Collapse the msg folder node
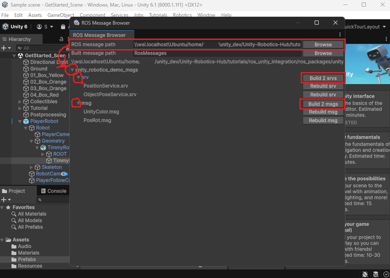This screenshot has height=278, width=390. click(79, 103)
